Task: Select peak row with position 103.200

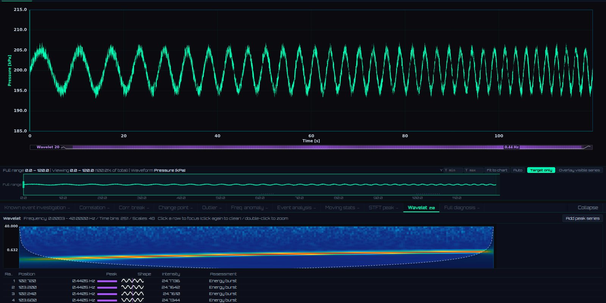Action: point(303,287)
